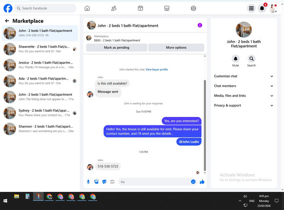Open the Groups icon in top navigation
Screen dimensions: 284x210
pos(193,9)
